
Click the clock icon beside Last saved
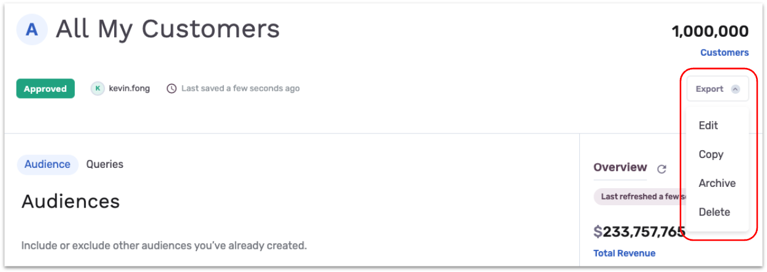pyautogui.click(x=172, y=88)
